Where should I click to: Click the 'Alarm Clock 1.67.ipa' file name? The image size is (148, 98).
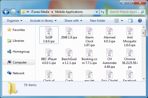point(89,41)
